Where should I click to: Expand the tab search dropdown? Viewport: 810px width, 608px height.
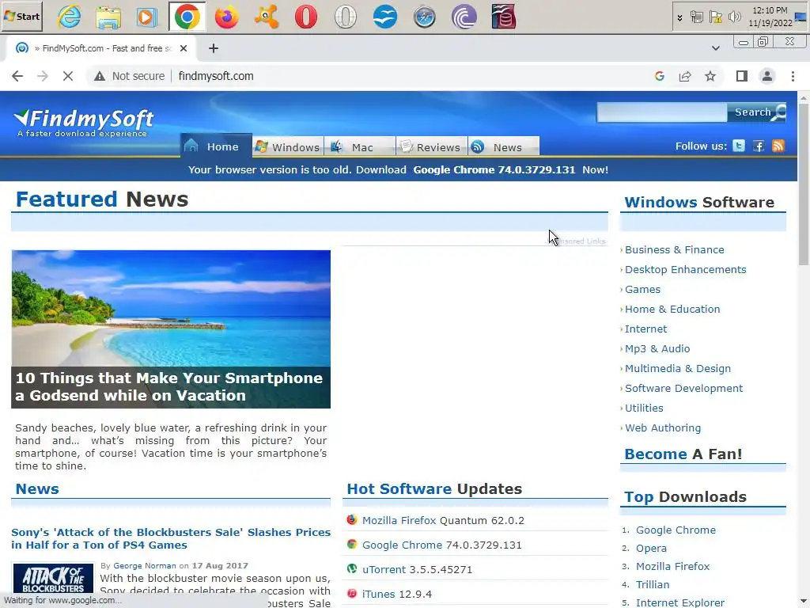715,48
